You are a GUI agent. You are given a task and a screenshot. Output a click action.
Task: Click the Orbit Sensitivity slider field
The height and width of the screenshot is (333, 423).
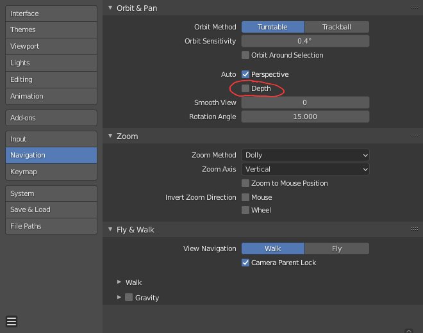click(x=305, y=41)
